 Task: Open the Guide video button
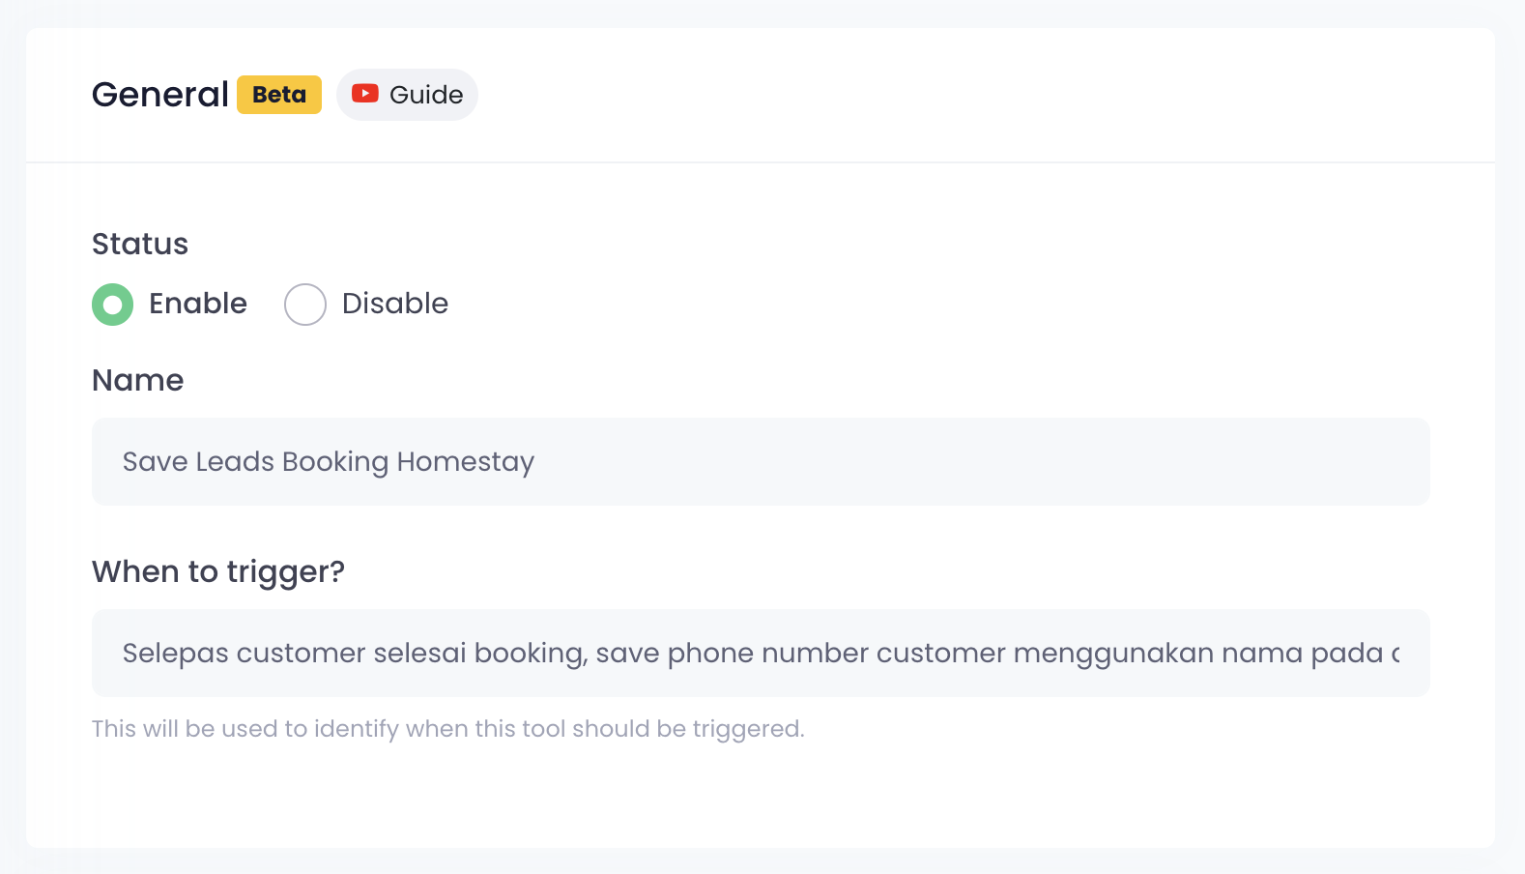click(407, 95)
